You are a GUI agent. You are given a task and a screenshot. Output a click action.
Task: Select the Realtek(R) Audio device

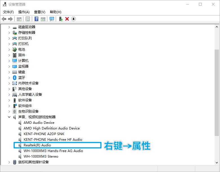click(x=37, y=145)
